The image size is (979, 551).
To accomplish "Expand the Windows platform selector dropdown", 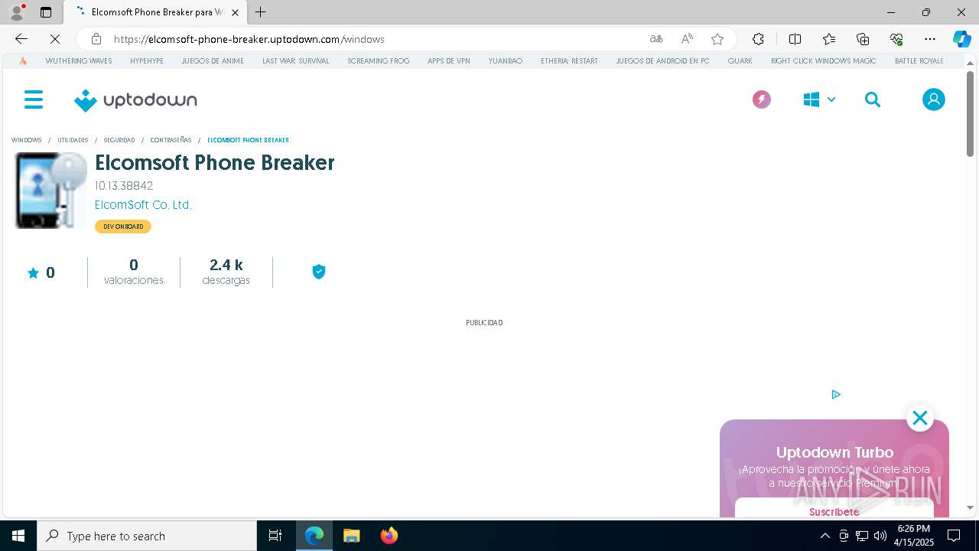I will click(819, 99).
